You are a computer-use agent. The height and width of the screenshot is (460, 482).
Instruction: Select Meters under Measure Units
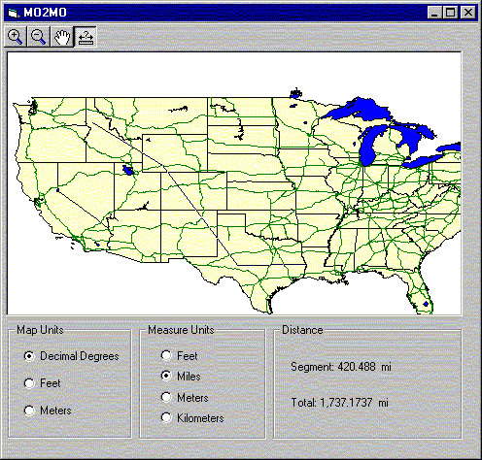pyautogui.click(x=185, y=398)
